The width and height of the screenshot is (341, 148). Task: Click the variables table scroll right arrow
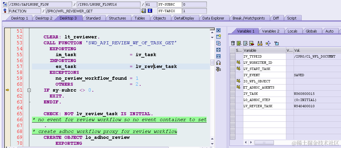[251, 142]
